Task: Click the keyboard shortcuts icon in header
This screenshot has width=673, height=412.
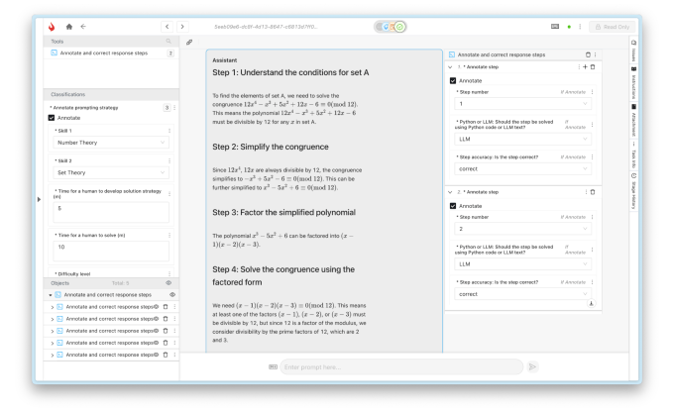Action: tap(554, 26)
